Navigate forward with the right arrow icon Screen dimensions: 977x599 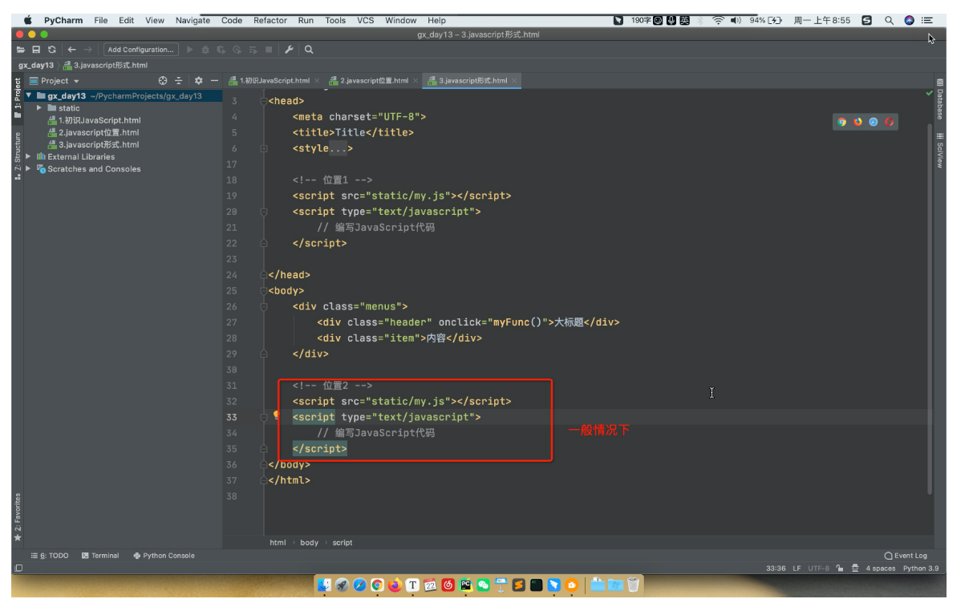coord(88,50)
